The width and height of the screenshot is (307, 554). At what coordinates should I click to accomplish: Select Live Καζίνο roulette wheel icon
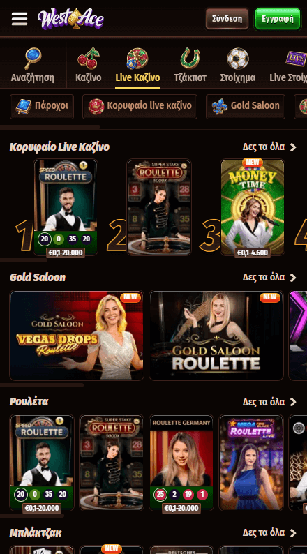[x=137, y=59]
